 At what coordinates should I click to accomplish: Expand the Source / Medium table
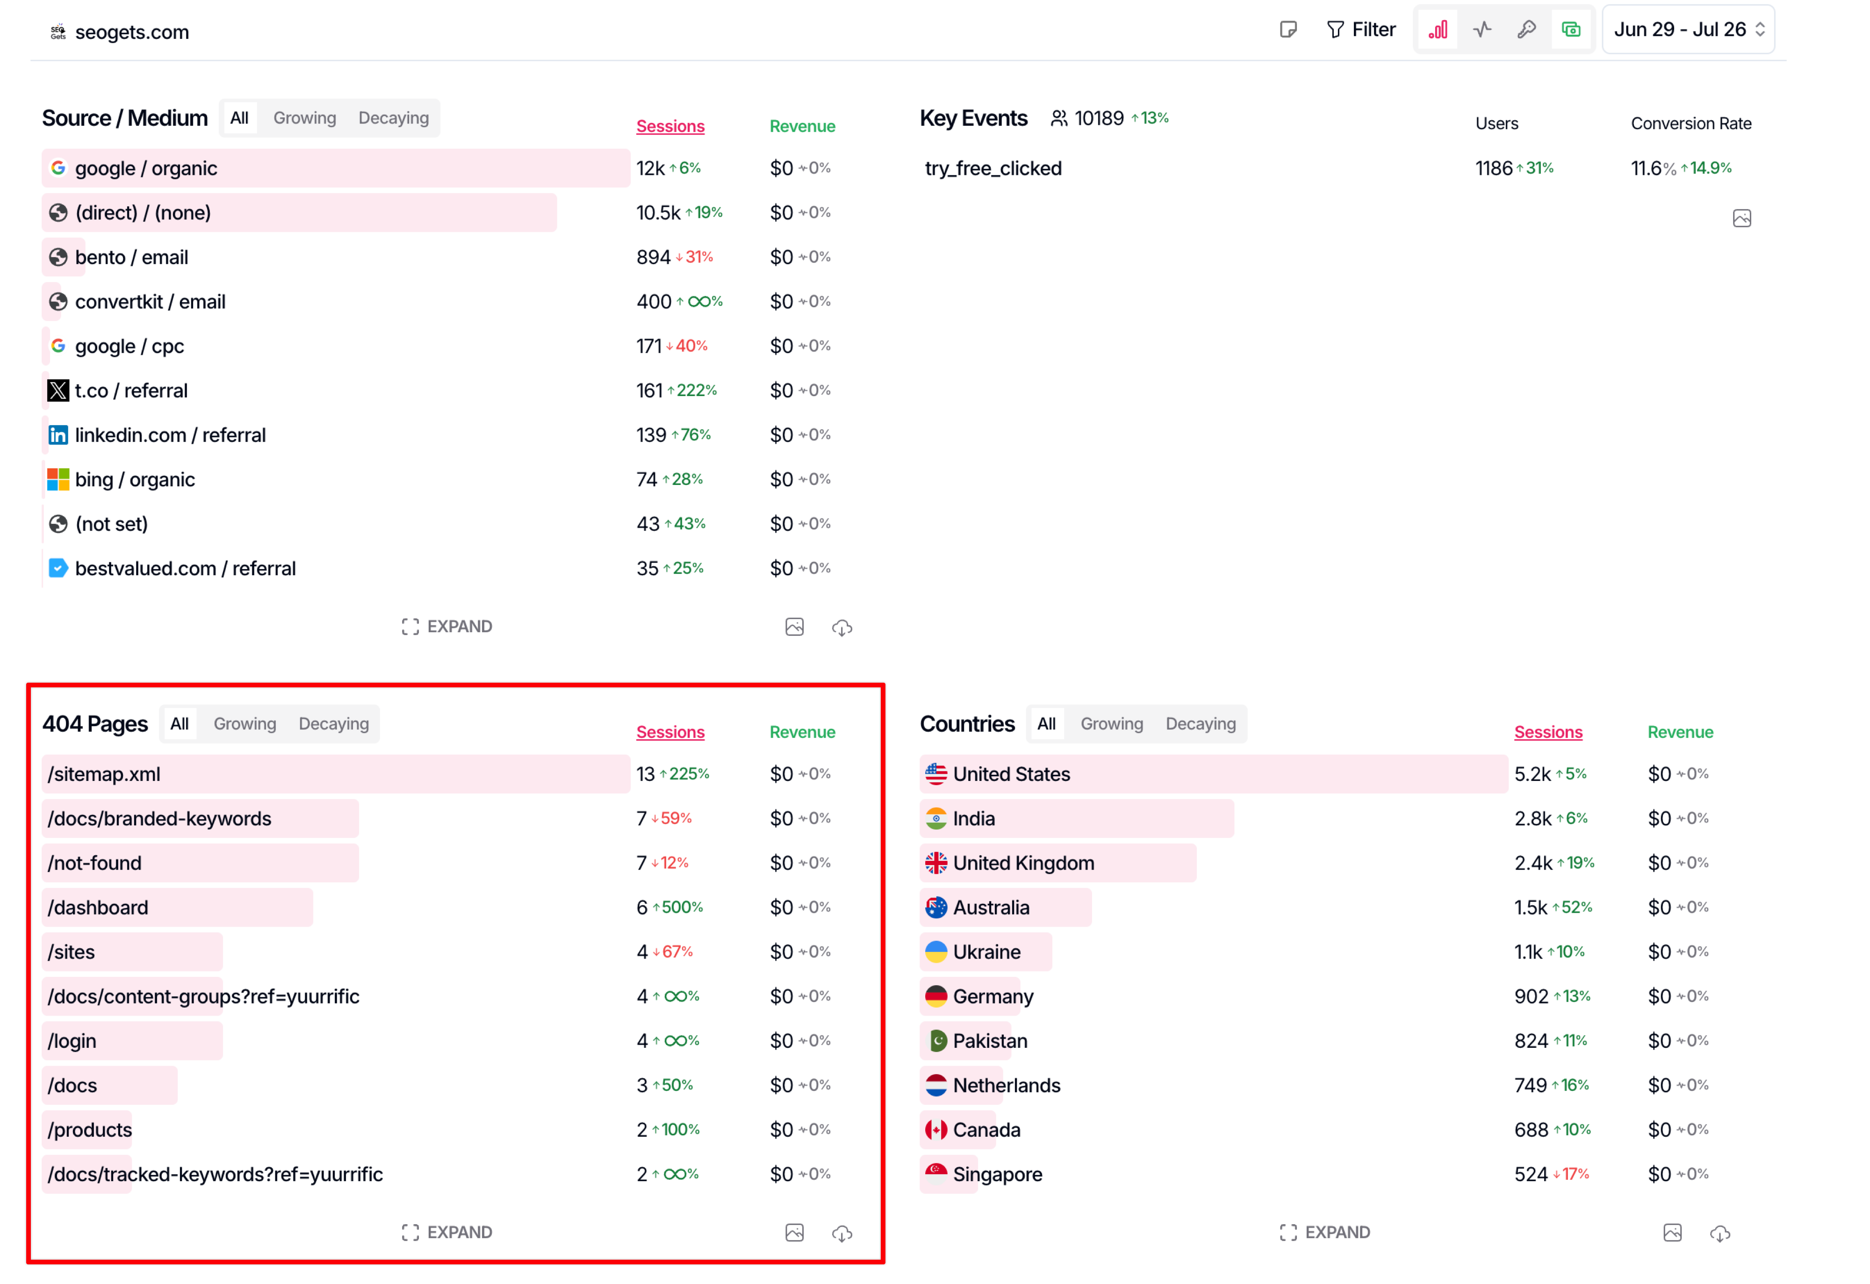point(446,627)
